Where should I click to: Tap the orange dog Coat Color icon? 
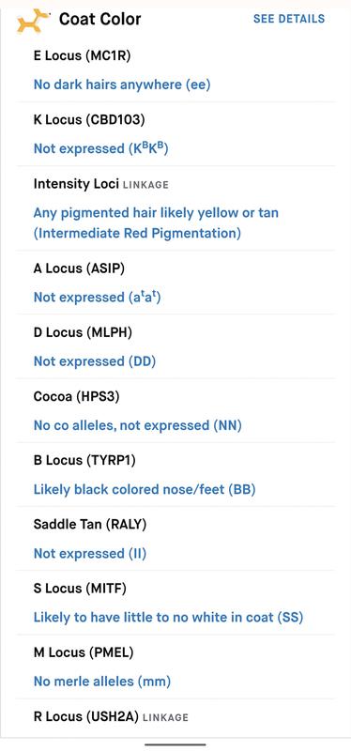point(34,22)
